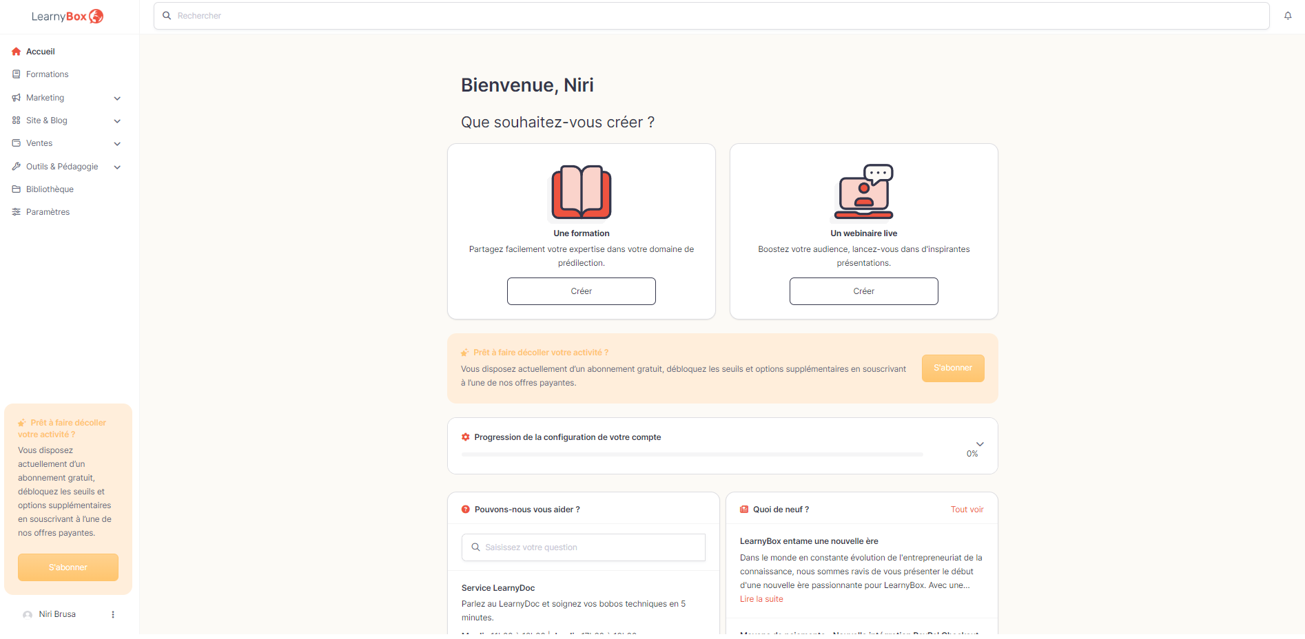
Task: Click the account configuration progress bar
Action: [x=692, y=454]
